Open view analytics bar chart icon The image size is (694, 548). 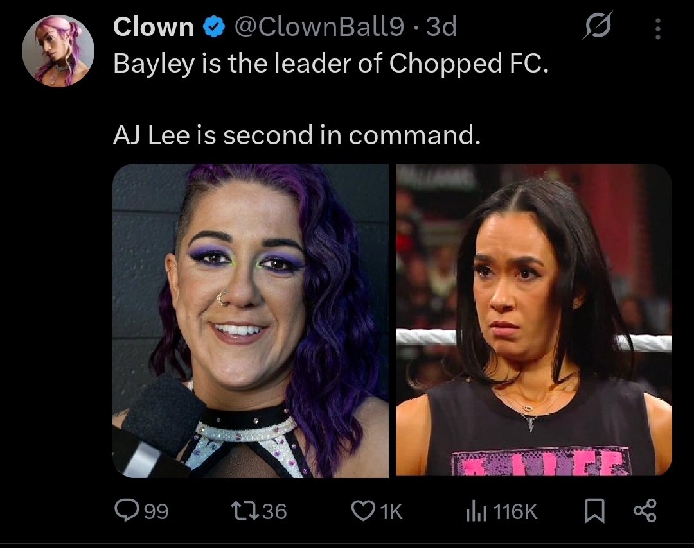click(476, 511)
